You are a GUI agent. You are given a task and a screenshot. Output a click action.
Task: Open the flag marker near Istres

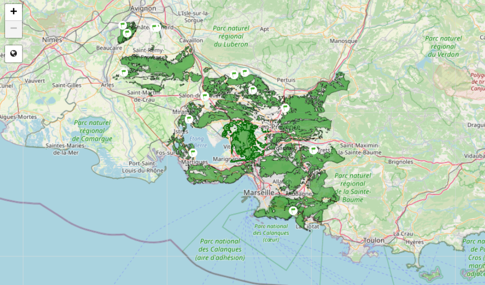tap(189, 119)
